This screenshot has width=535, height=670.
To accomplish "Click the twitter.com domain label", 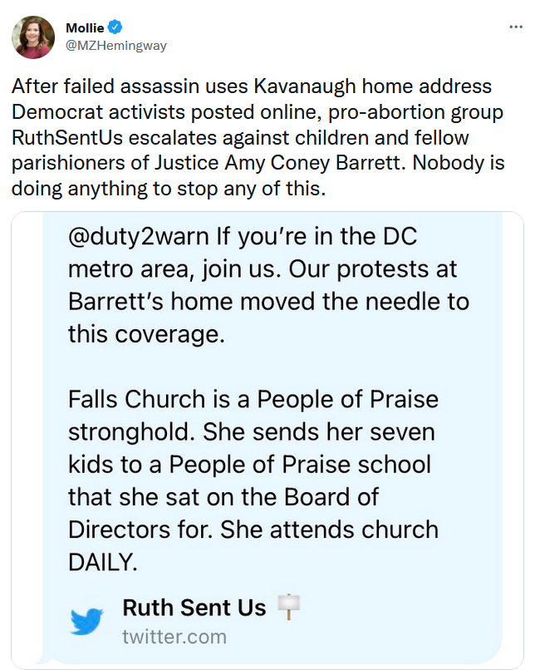I will [x=174, y=637].
